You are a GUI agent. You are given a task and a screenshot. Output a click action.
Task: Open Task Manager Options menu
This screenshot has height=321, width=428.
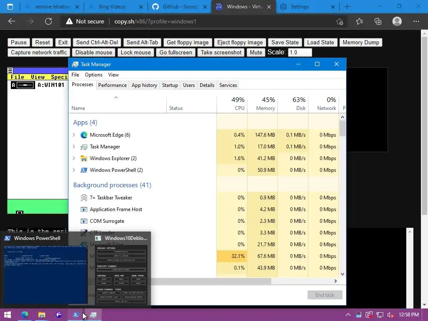coord(94,75)
